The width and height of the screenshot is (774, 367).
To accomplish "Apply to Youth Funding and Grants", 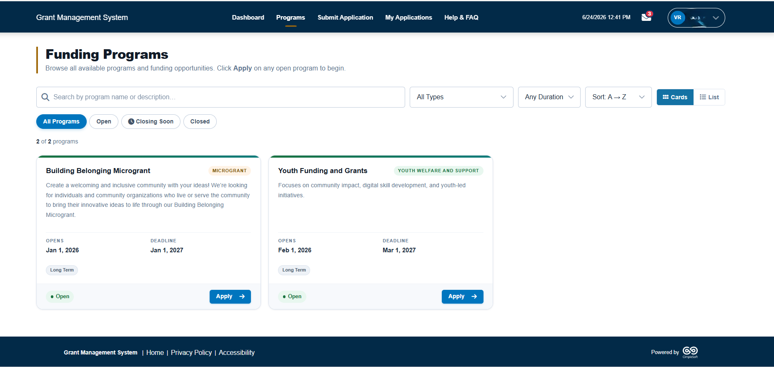I will click(x=462, y=297).
